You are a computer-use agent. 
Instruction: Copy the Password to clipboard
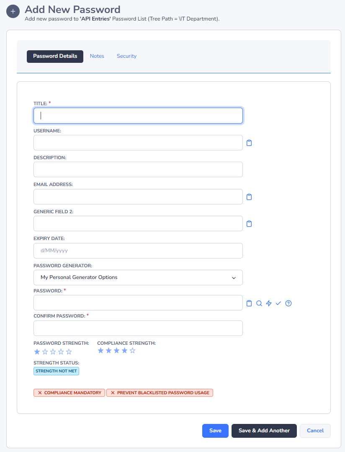click(x=249, y=303)
